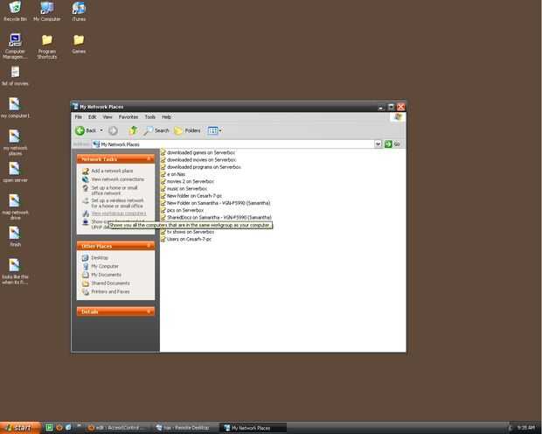542x434 pixels.
Task: Click the green Go arrow button
Action: 388,144
